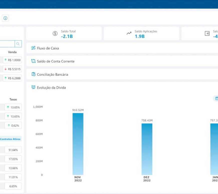218x194 pixels.
Task: Click the search magnifier icon
Action: (x=18, y=44)
